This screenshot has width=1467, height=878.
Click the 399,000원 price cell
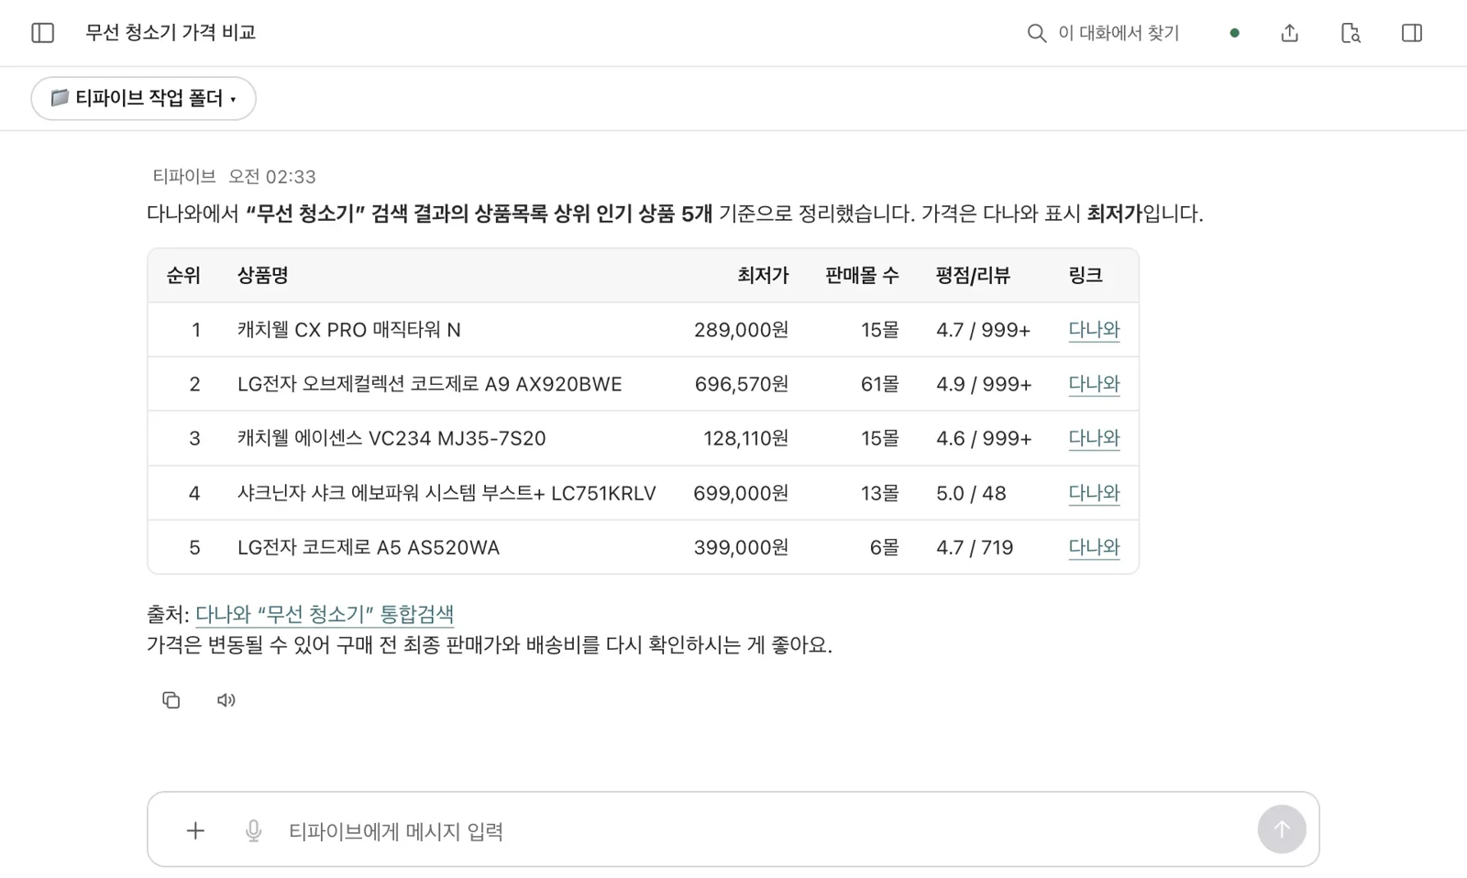pos(741,547)
